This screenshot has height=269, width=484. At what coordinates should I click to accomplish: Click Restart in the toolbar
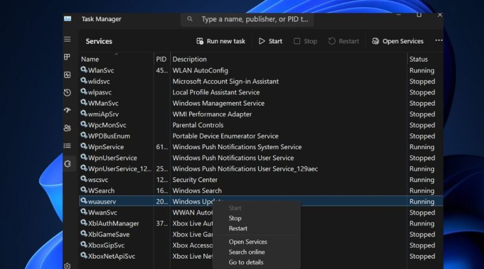(344, 41)
